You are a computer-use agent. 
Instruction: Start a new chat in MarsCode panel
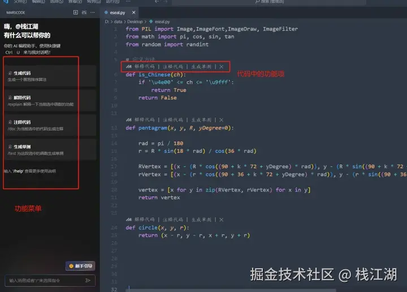(76, 12)
